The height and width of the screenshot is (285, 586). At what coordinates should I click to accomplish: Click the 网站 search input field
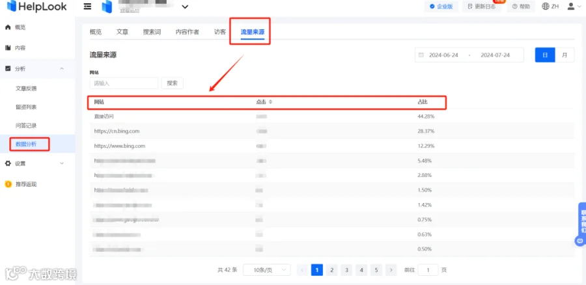124,83
